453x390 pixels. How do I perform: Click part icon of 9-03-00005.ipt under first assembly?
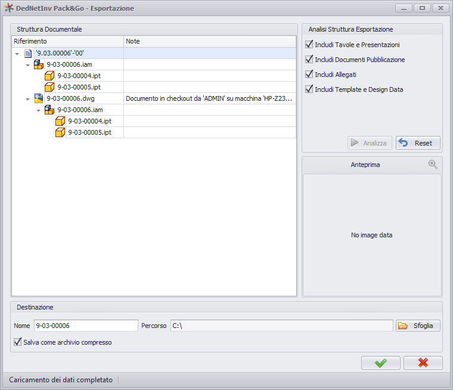[x=49, y=87]
